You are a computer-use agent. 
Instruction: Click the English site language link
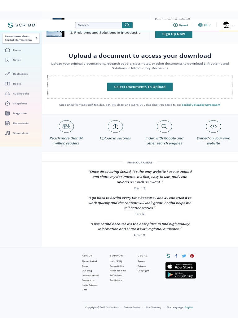(189, 307)
